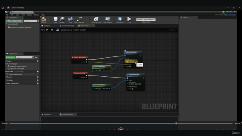Click the Scale Value field on the lower Add Movement Input node
This screenshot has width=242, height=136.
pos(135,87)
